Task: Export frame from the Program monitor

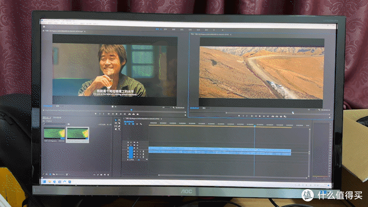Action: [x=281, y=117]
